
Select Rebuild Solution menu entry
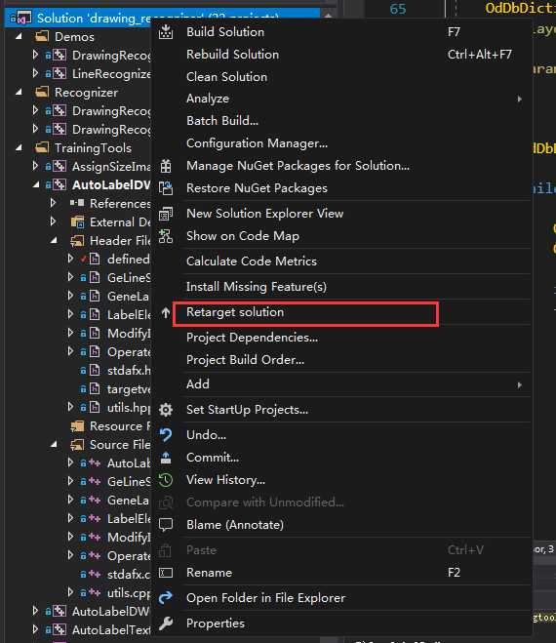[x=232, y=54]
